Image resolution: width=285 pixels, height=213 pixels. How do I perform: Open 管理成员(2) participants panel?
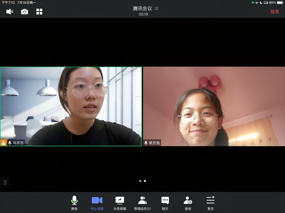click(x=142, y=203)
